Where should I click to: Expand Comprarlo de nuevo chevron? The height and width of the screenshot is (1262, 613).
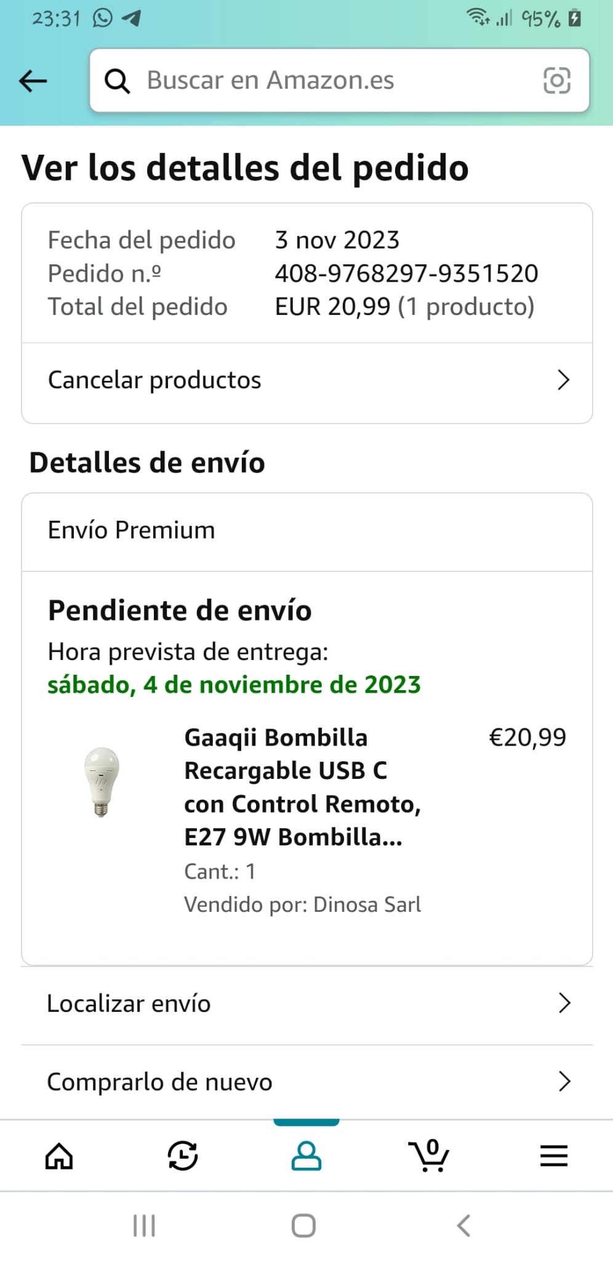564,1081
